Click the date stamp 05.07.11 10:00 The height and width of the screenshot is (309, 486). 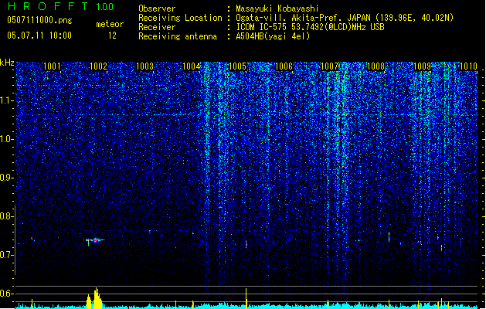pos(39,36)
